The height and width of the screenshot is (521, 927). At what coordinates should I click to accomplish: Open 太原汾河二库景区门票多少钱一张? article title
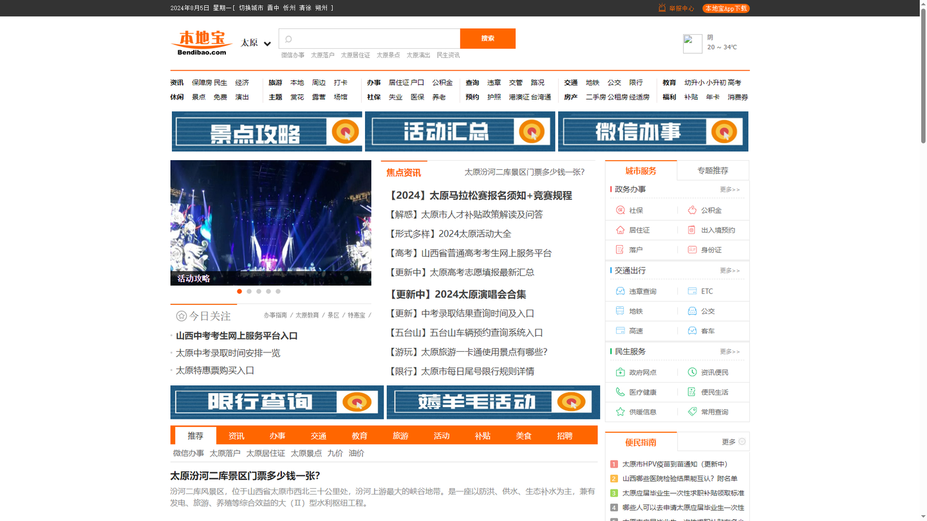(245, 476)
